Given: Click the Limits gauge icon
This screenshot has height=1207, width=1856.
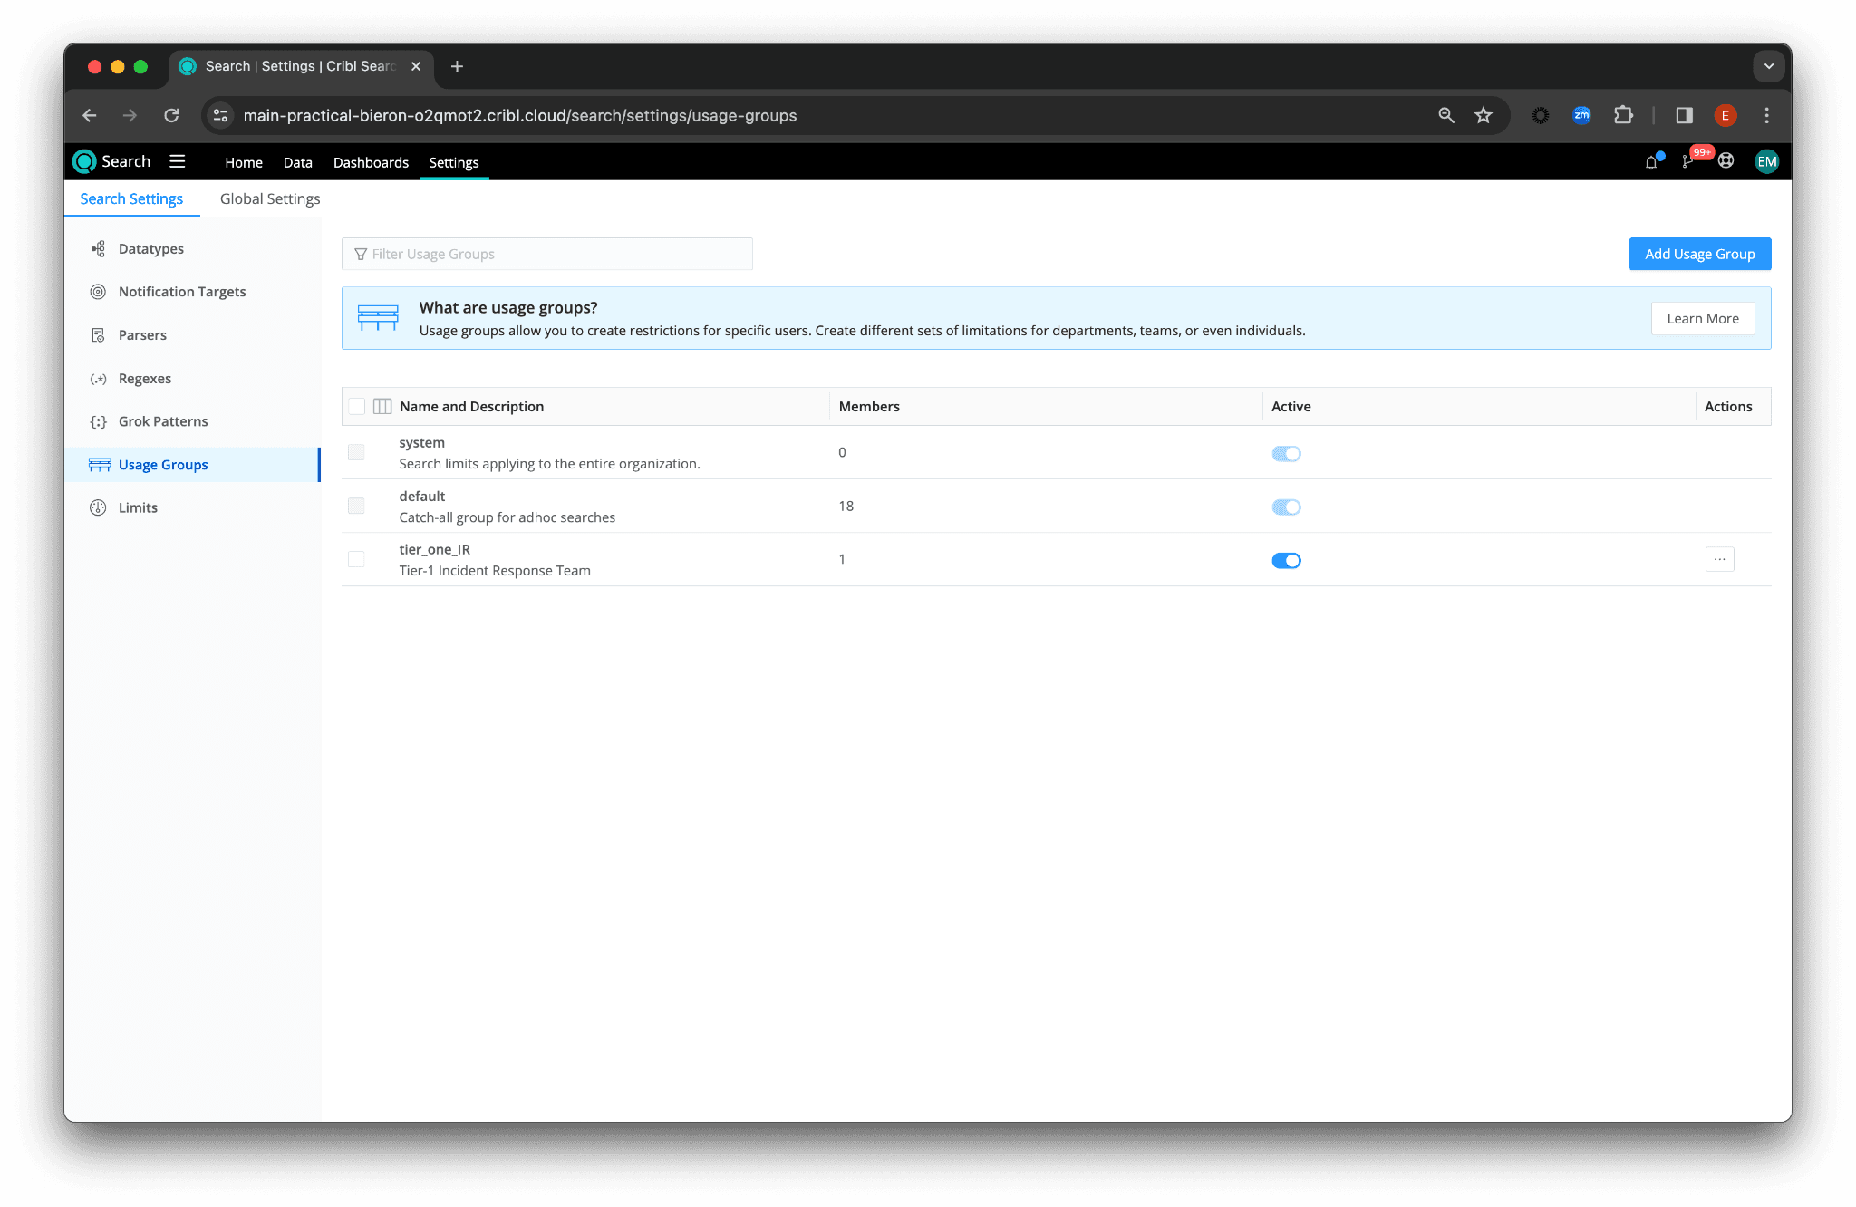Looking at the screenshot, I should point(98,507).
